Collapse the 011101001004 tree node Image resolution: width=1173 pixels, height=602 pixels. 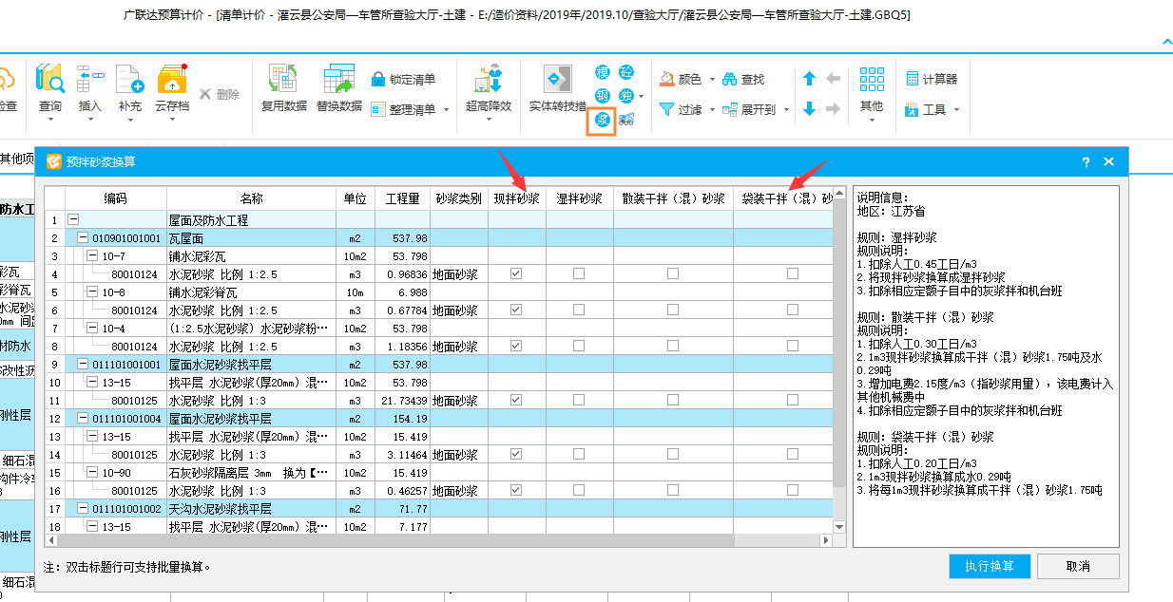pyautogui.click(x=83, y=419)
